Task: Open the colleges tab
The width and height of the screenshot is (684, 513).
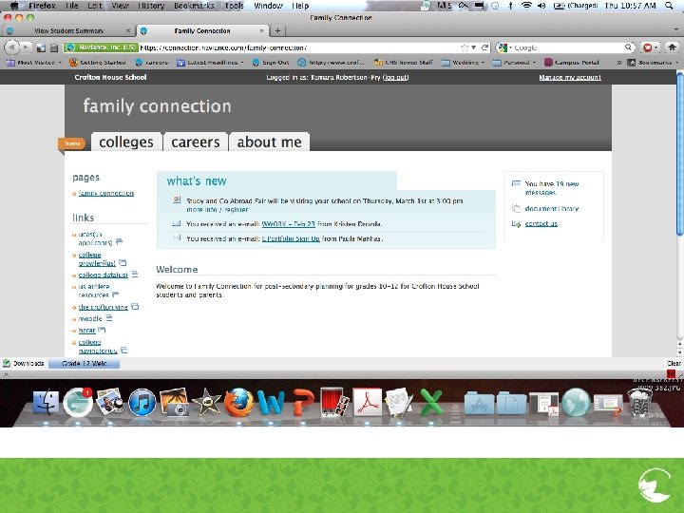Action: click(126, 142)
